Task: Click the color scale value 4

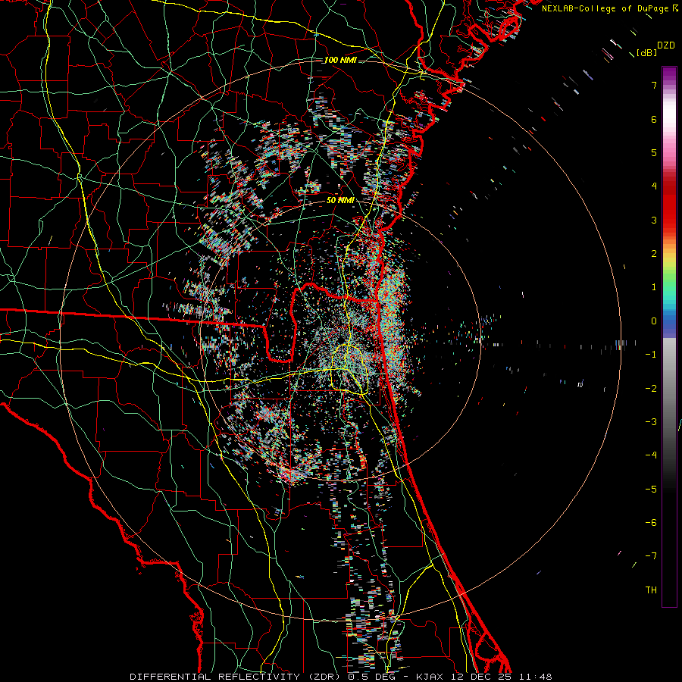Action: (654, 186)
